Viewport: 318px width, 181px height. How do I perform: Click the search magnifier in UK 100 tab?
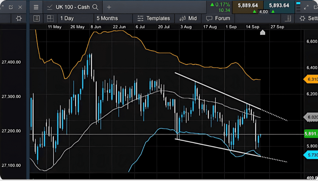(95, 7)
